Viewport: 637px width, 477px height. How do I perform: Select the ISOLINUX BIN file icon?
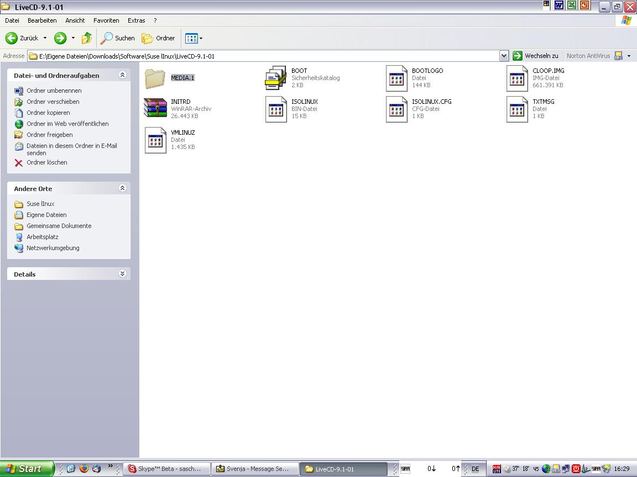point(276,109)
